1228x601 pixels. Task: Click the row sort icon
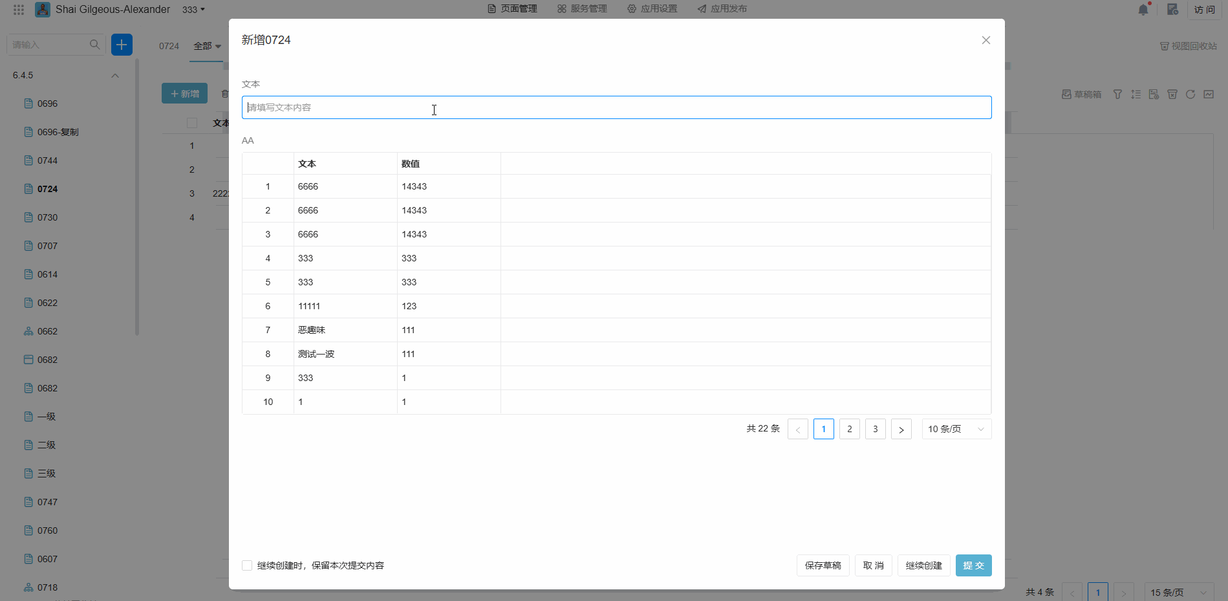pos(1136,94)
